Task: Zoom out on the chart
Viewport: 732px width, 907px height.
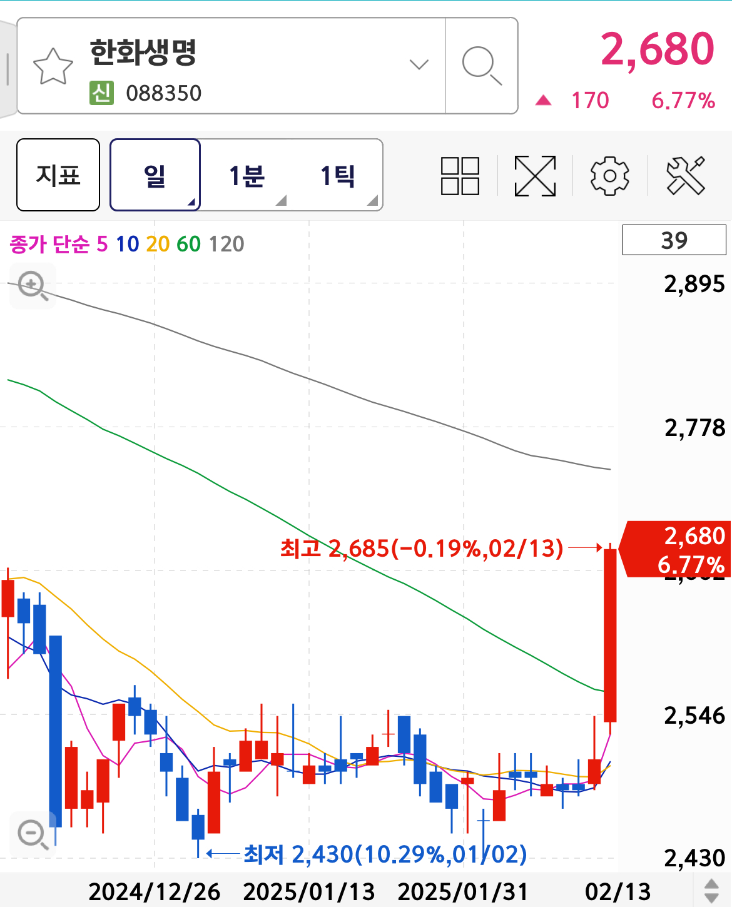Action: pos(33,834)
